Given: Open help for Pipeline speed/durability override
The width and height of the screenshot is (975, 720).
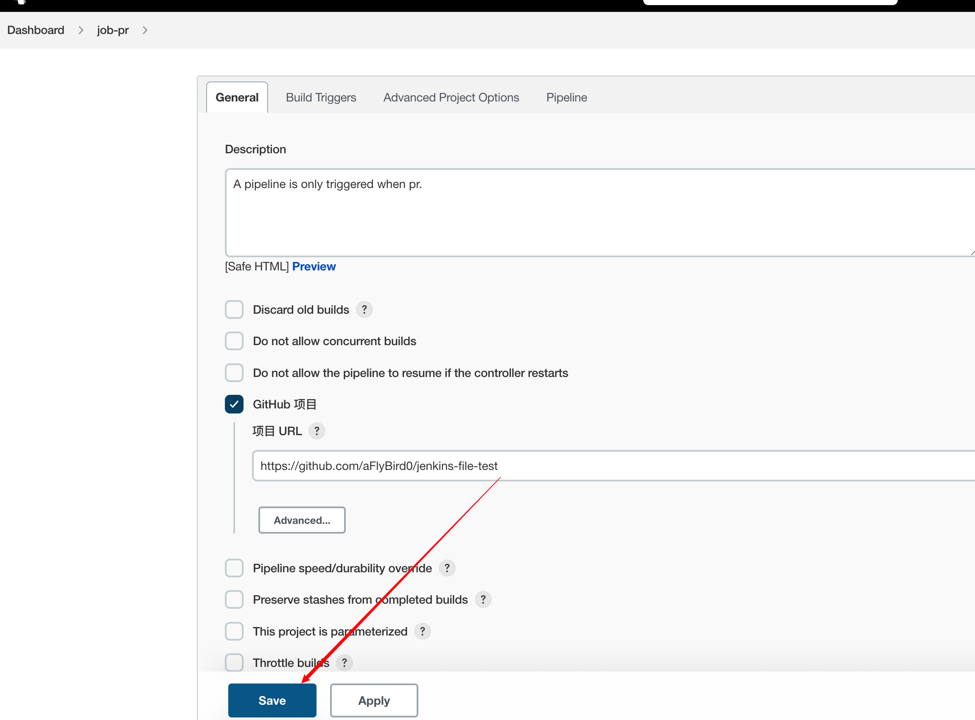Looking at the screenshot, I should coord(447,568).
